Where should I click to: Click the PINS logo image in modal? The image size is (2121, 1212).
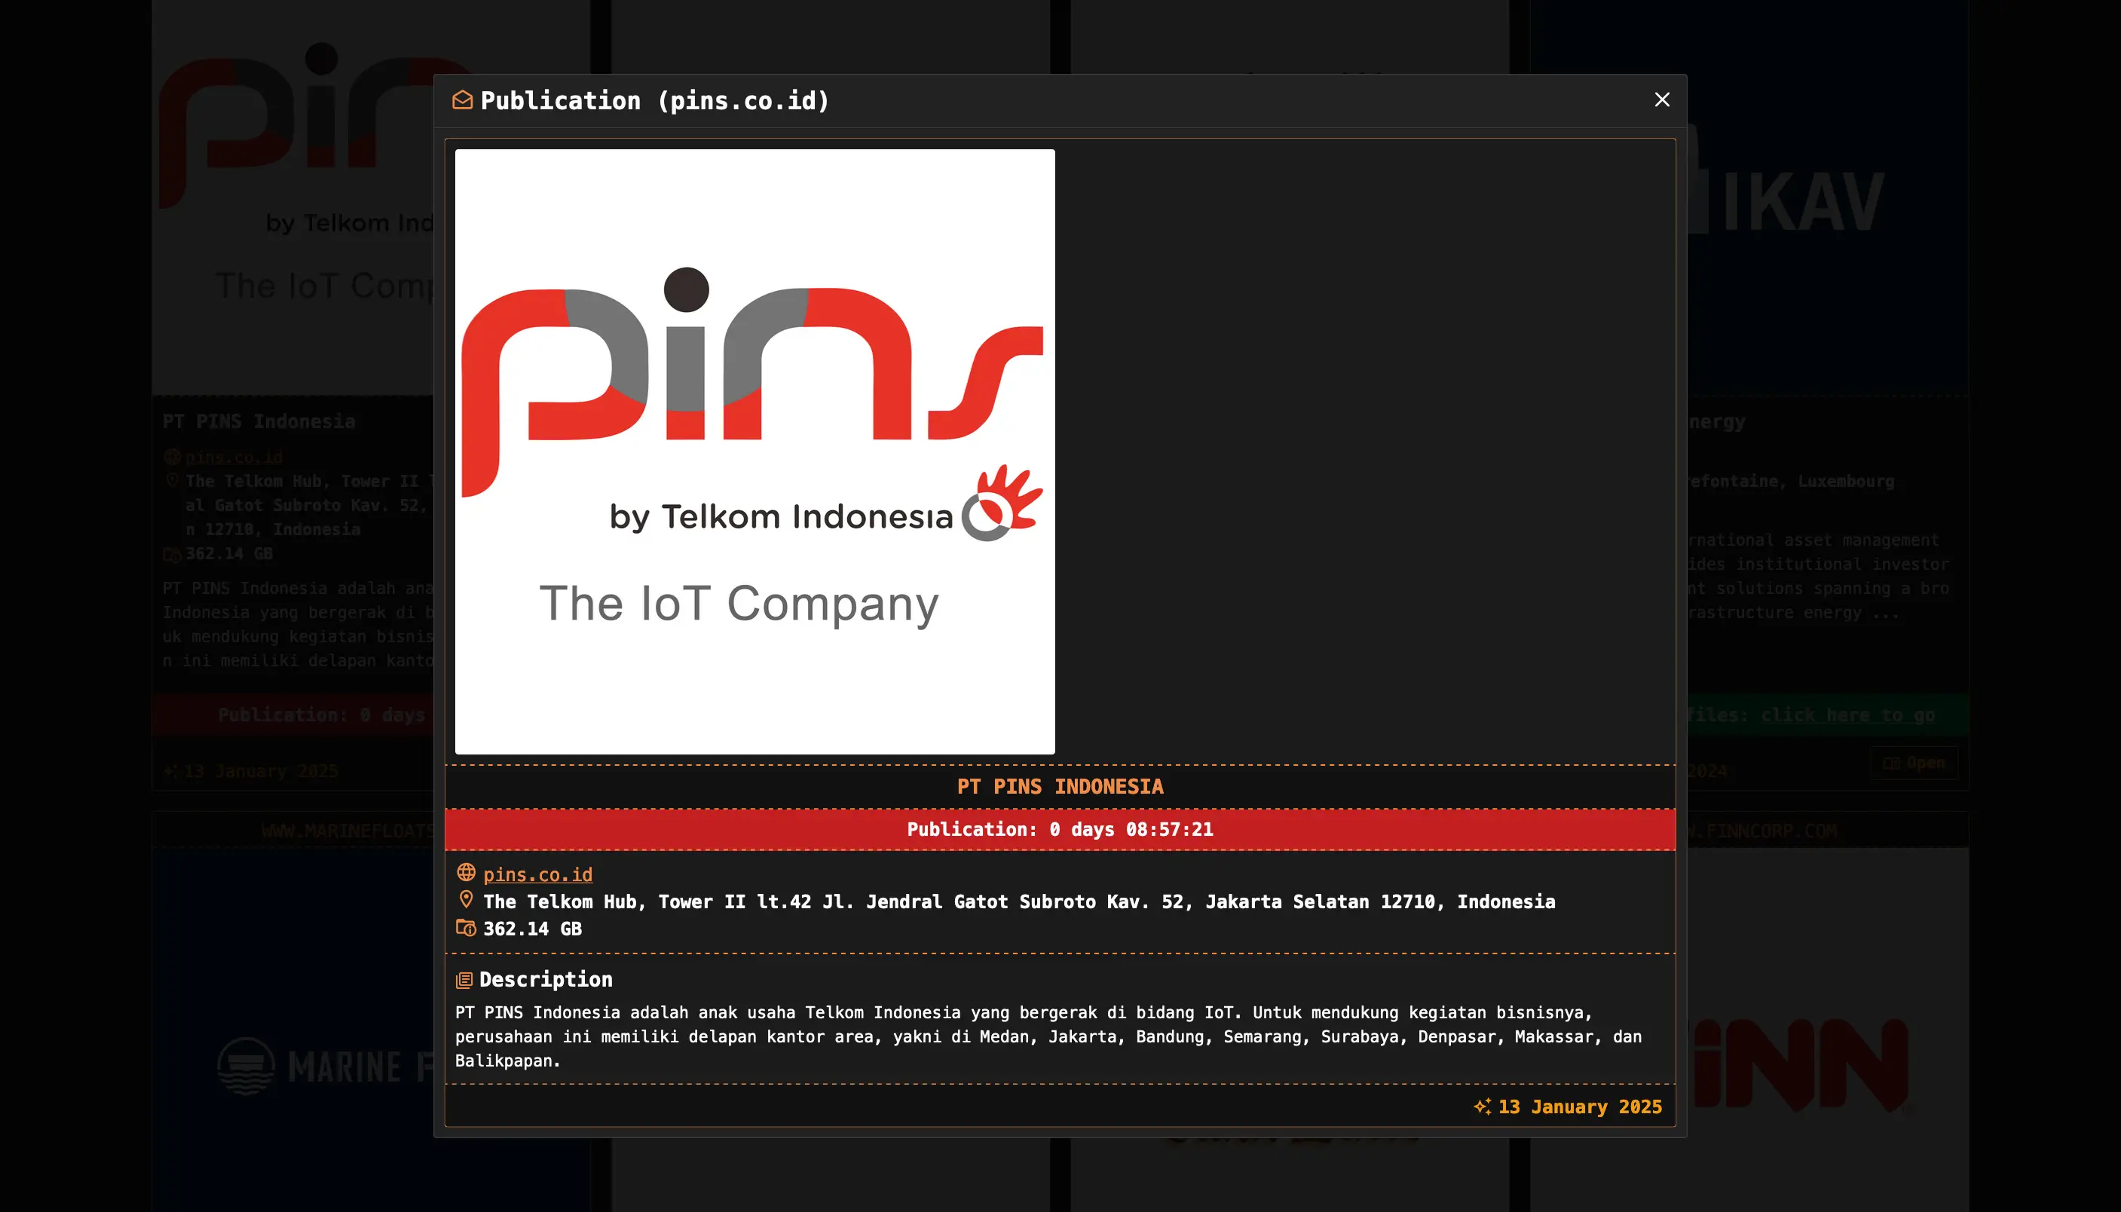754,451
